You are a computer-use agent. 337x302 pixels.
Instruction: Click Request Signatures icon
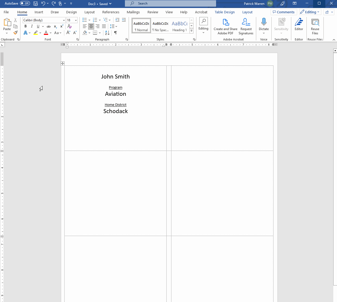(x=246, y=26)
